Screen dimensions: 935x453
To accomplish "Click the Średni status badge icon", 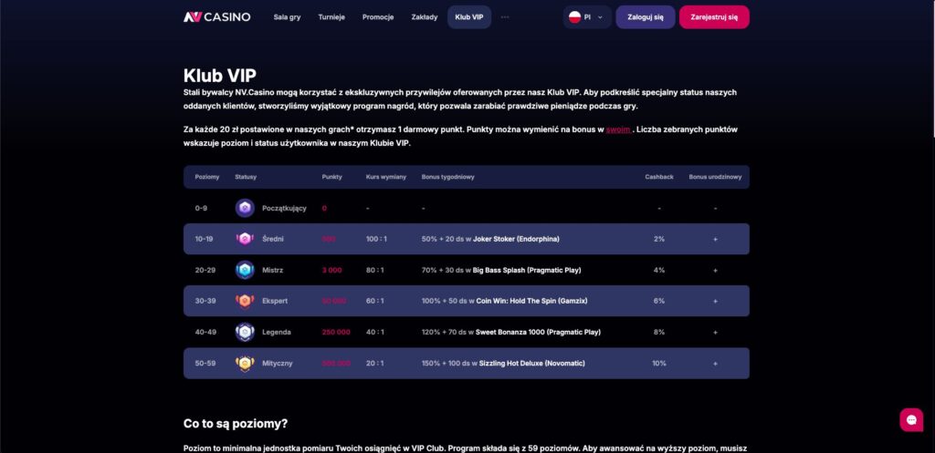I will 245,239.
